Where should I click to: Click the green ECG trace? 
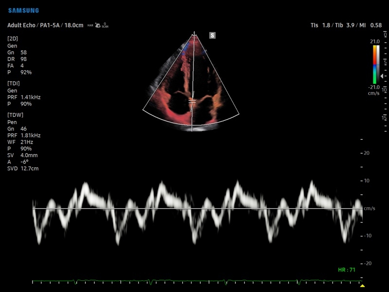pos(194,281)
